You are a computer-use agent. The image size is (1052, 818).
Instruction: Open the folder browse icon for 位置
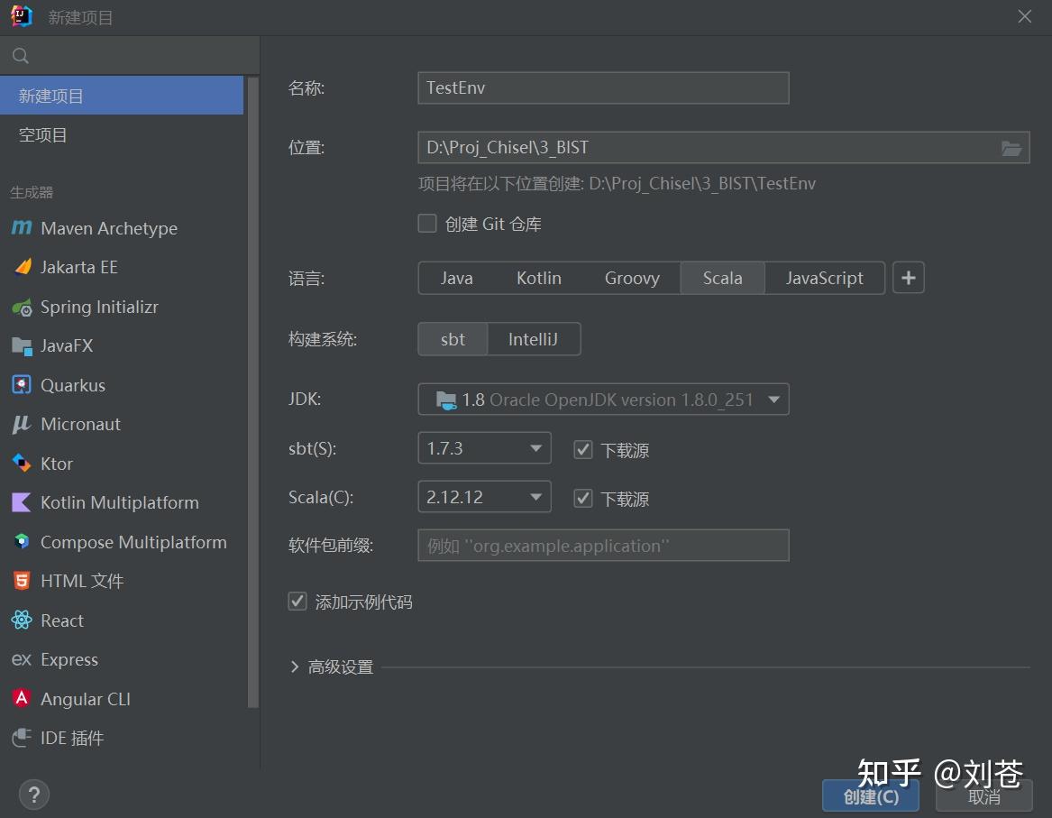coord(1011,147)
